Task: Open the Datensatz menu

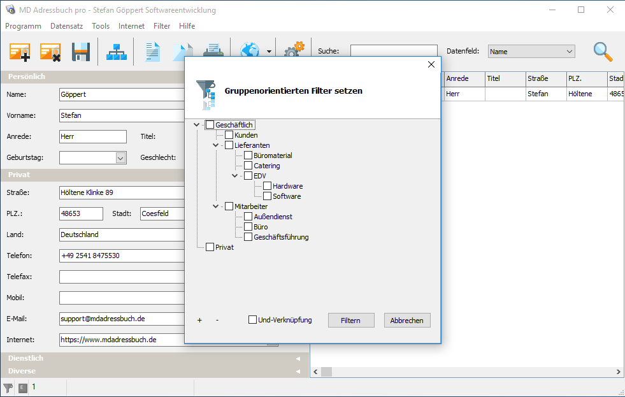Action: (67, 26)
